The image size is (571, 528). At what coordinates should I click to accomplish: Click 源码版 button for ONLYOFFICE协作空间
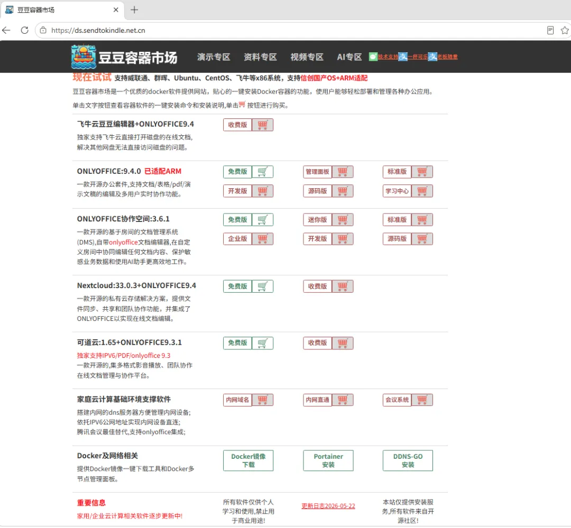(x=397, y=239)
